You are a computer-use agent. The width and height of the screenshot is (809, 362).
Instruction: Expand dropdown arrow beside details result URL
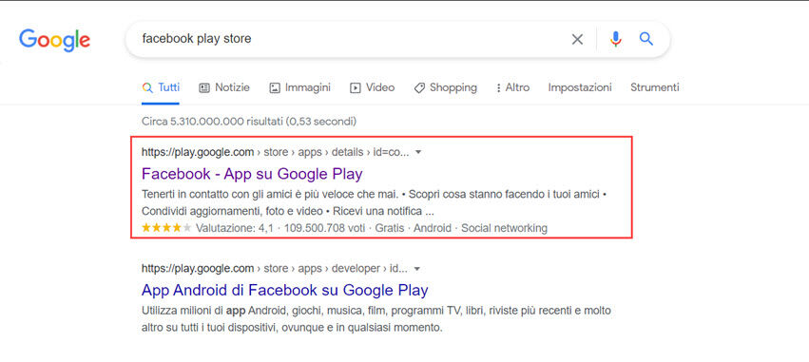pyautogui.click(x=418, y=152)
